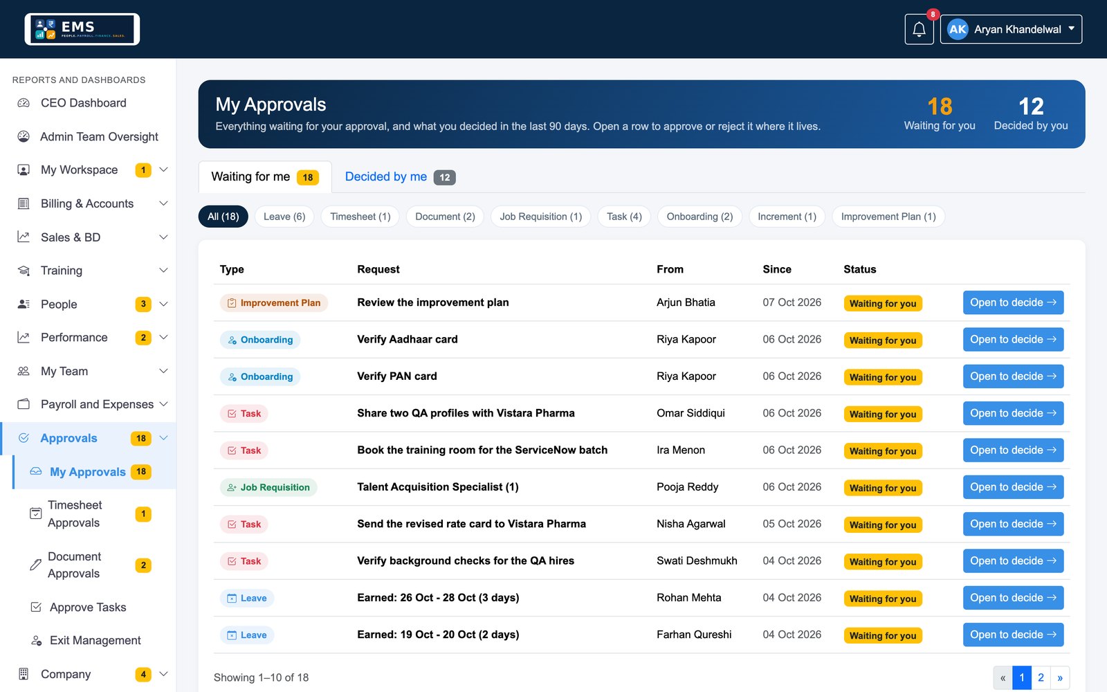Click 'Send the revised rate card to Vistara Pharma'
The height and width of the screenshot is (692, 1107).
[471, 524]
